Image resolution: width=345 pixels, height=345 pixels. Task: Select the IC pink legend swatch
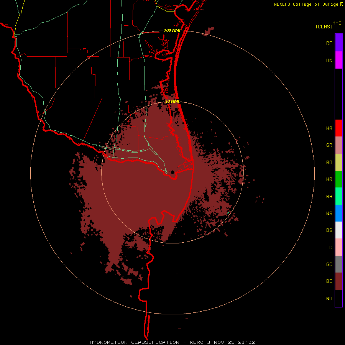pos(338,247)
